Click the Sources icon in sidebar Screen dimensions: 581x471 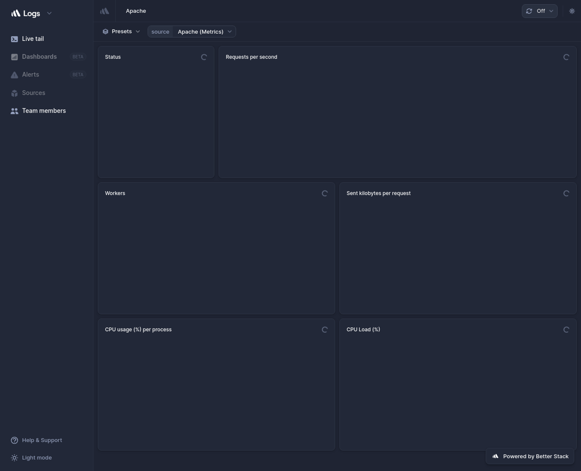point(14,93)
